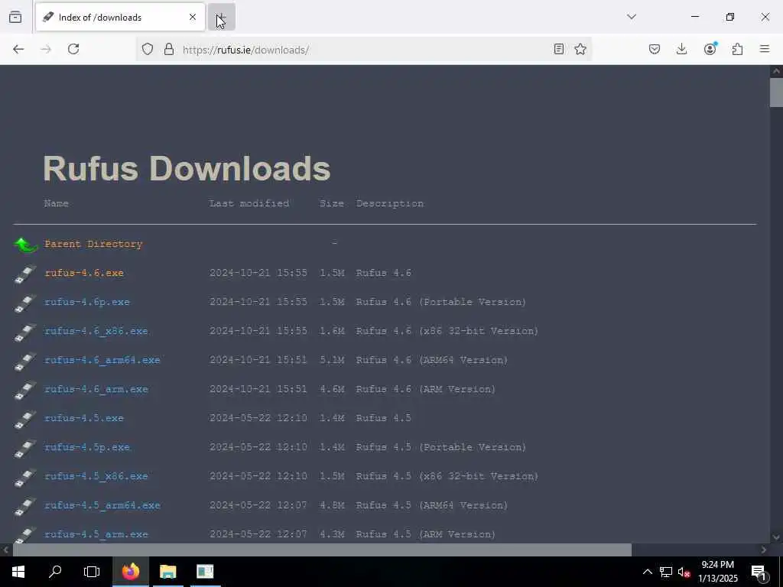Click USB icon beside rufus-4.6_arm64.exe
Screen dimensions: 783x587
pos(25,361)
